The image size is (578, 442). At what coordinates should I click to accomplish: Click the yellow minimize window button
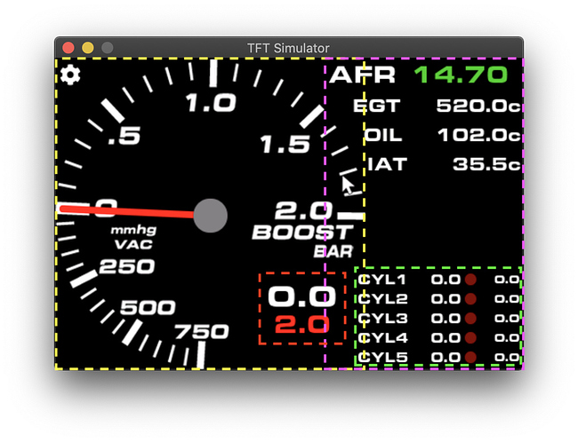88,48
